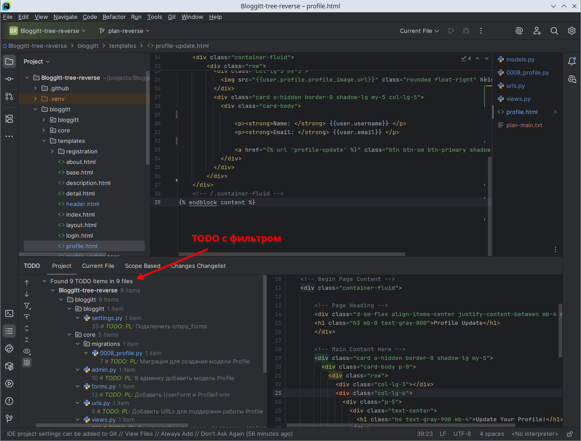Open the Terminal tool window
The image size is (581, 441).
point(9,313)
